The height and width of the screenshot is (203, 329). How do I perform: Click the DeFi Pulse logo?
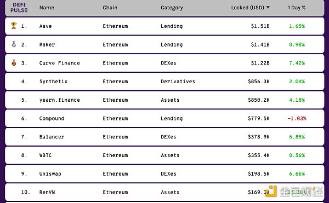click(x=19, y=8)
